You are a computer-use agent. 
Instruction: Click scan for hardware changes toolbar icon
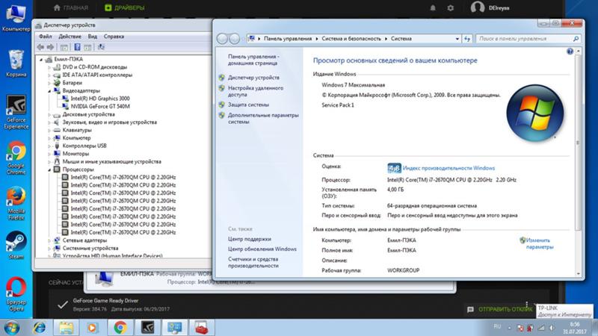click(x=101, y=47)
